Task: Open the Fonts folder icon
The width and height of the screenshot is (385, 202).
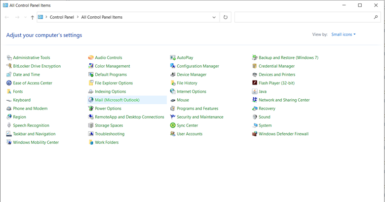Action: (x=9, y=91)
